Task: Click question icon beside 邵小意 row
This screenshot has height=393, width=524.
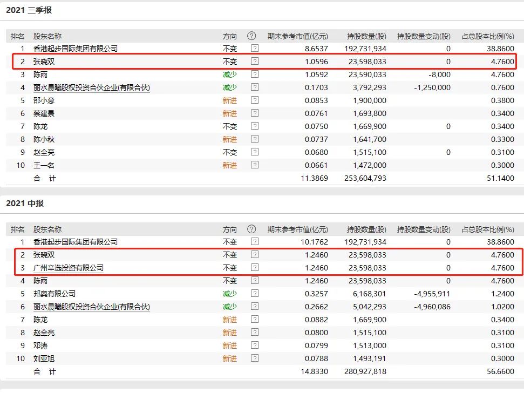Action: pyautogui.click(x=255, y=100)
